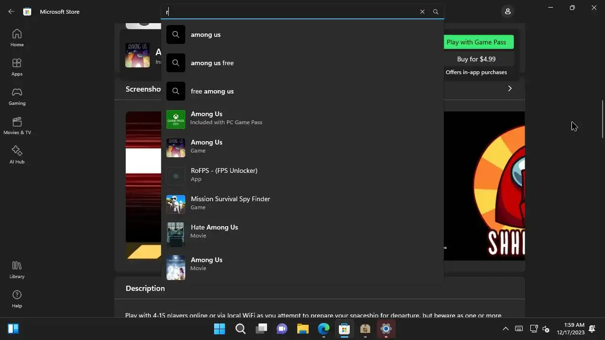Image resolution: width=605 pixels, height=340 pixels.
Task: Open AI Hub in the sidebar
Action: point(17,155)
